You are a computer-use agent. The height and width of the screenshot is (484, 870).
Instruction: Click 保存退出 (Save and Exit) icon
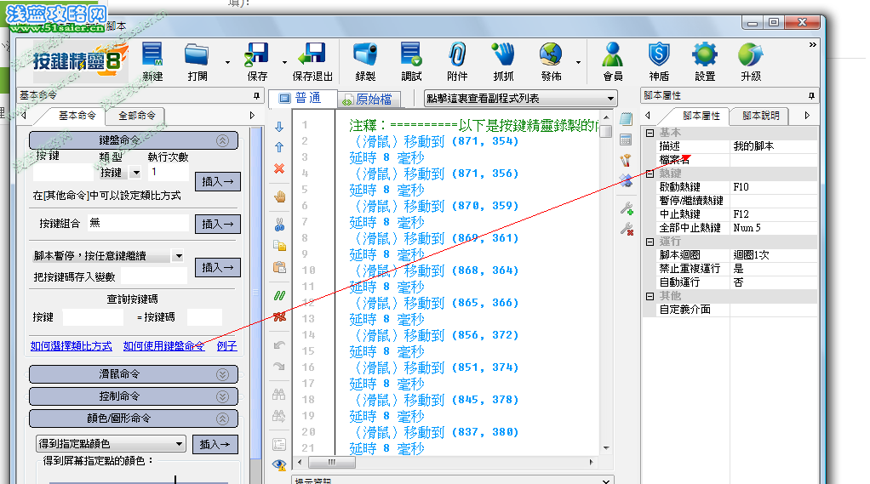312,61
